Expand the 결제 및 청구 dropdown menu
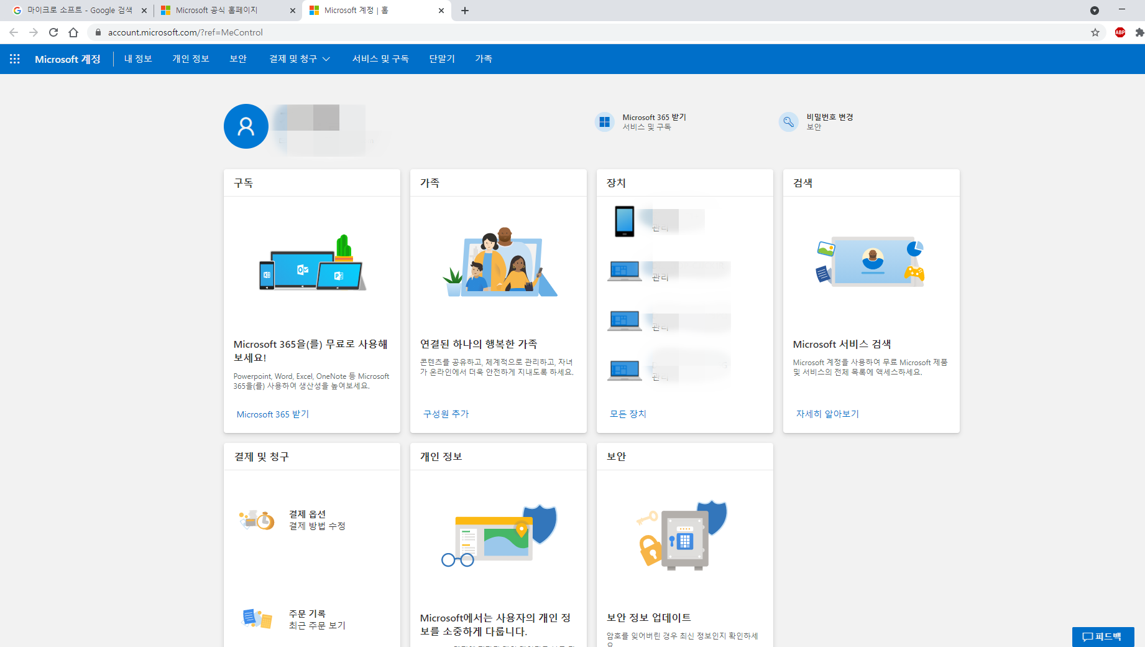The height and width of the screenshot is (647, 1145). (x=300, y=59)
